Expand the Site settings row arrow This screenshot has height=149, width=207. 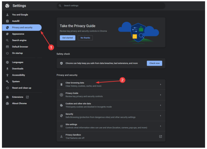point(161,126)
